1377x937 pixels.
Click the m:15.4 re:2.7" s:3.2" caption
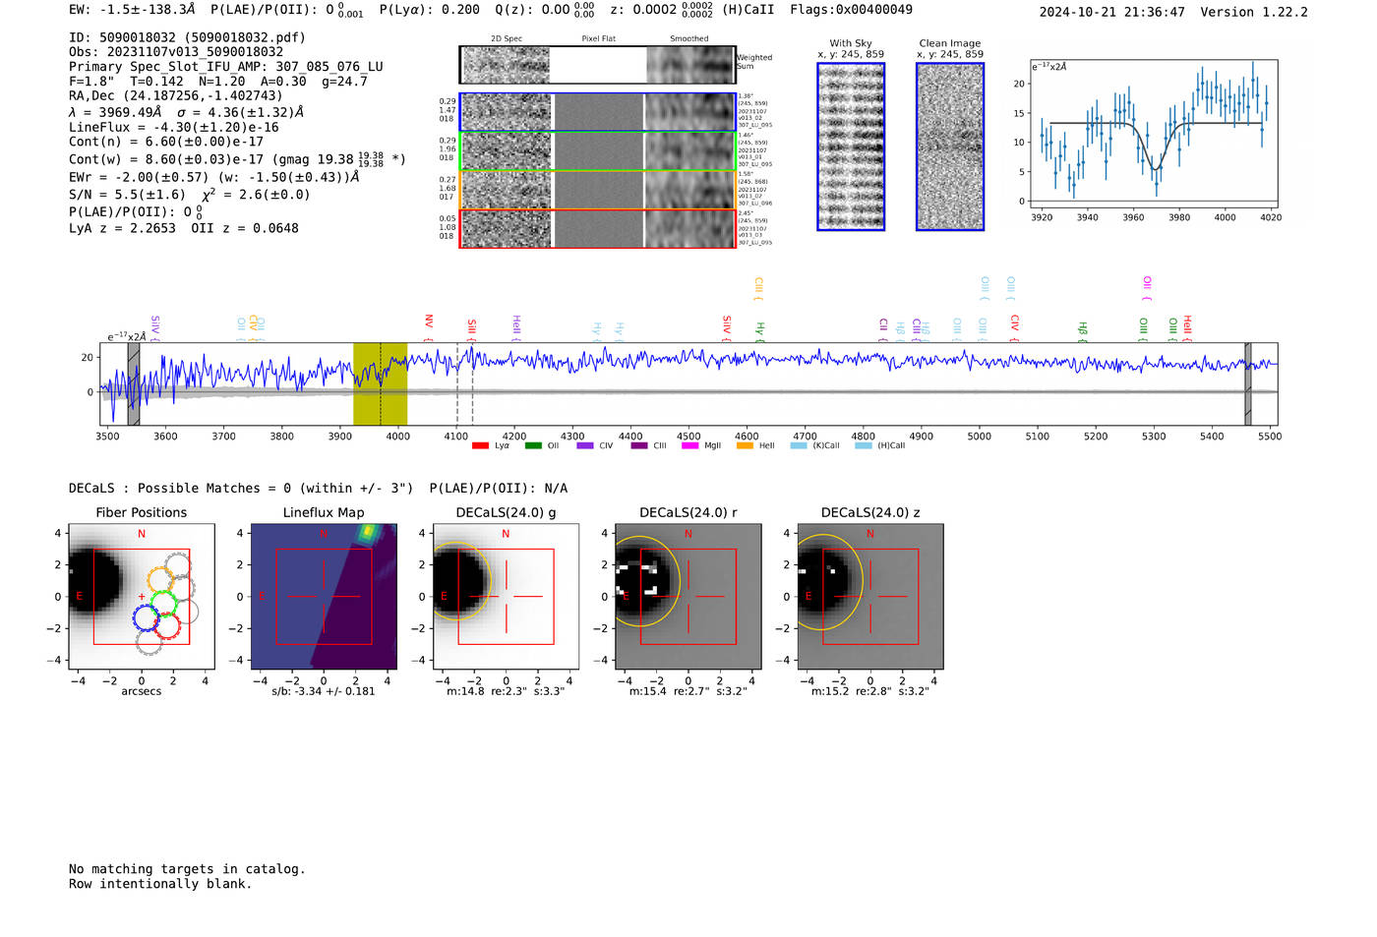[688, 691]
